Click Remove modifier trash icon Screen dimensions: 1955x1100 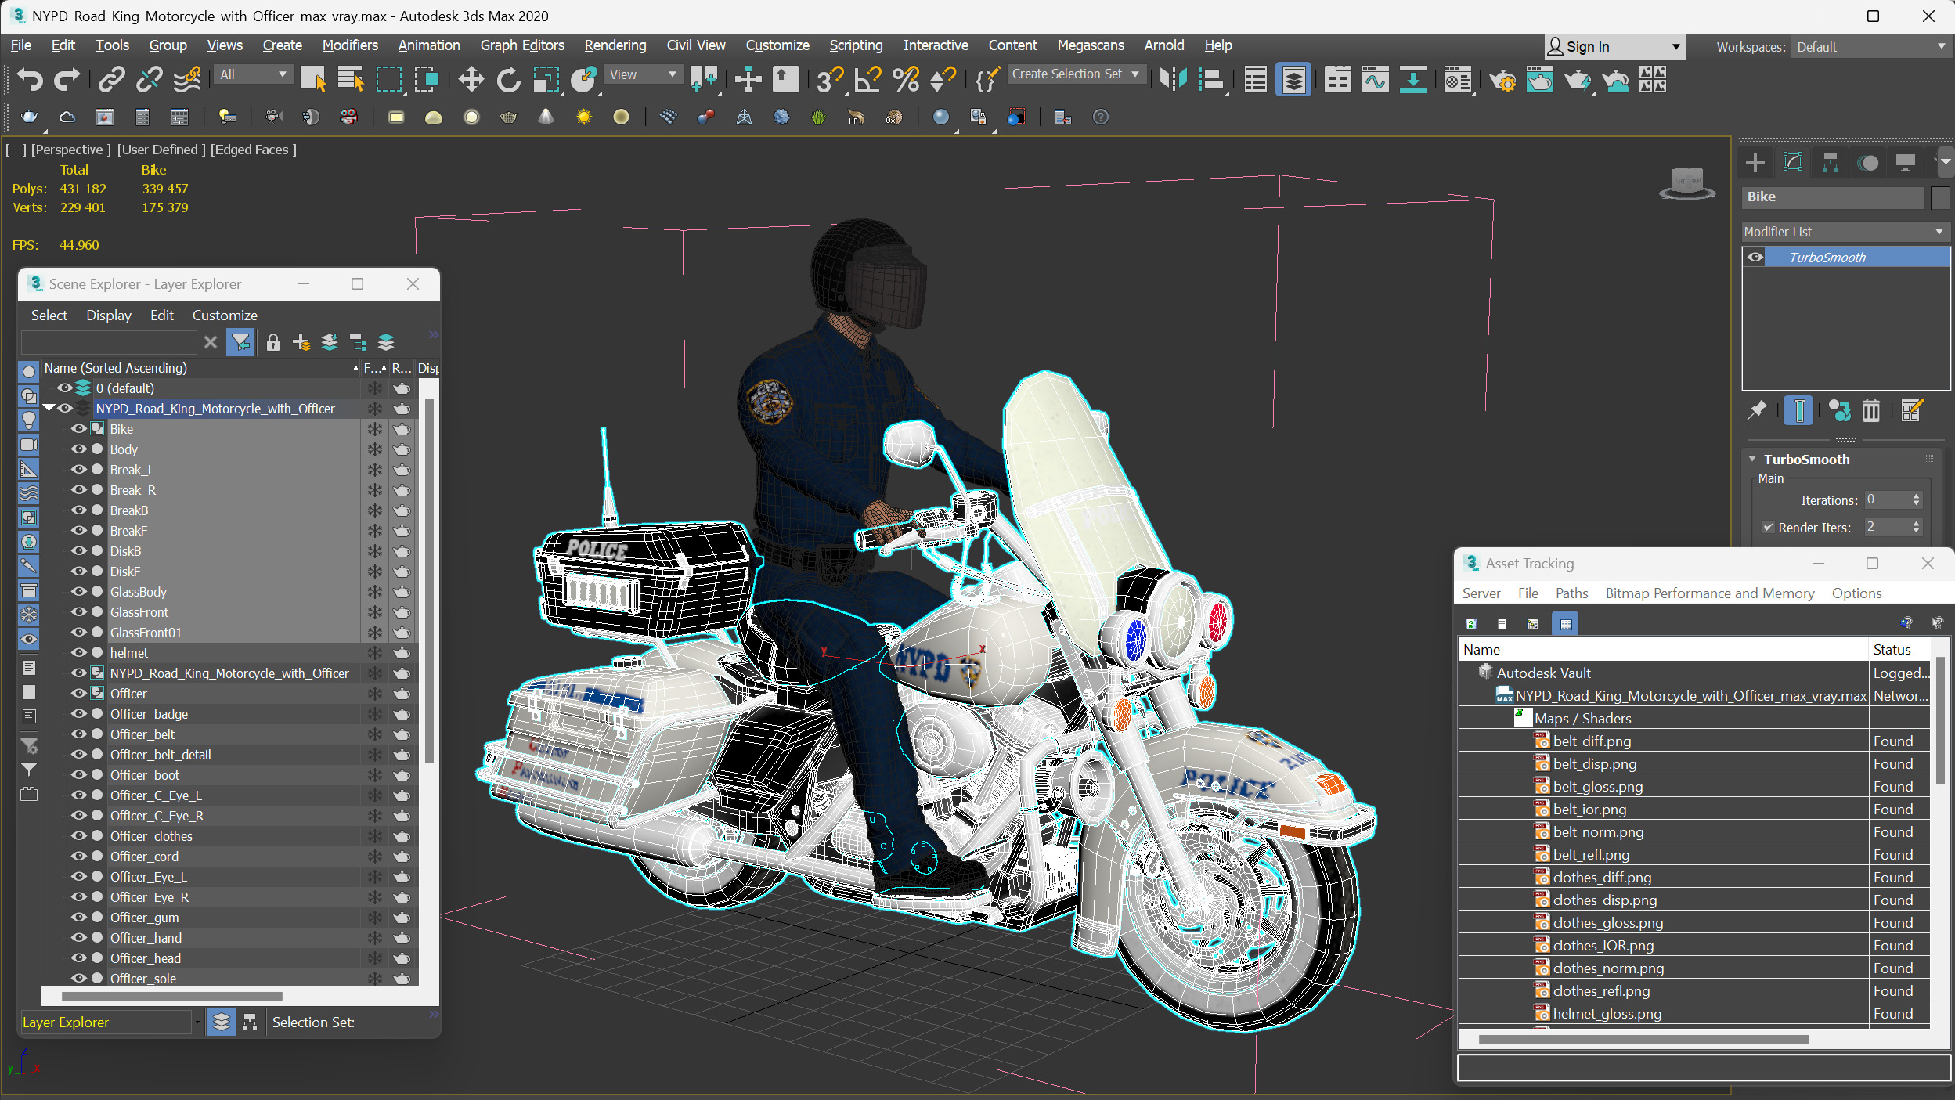point(1870,410)
